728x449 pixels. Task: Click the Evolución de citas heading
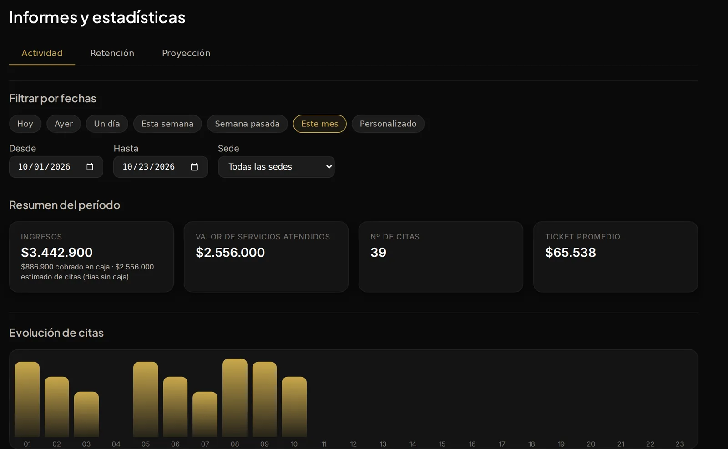(x=56, y=333)
